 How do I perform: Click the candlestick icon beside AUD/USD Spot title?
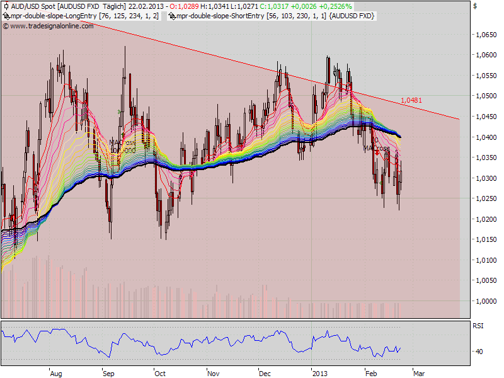6,6
